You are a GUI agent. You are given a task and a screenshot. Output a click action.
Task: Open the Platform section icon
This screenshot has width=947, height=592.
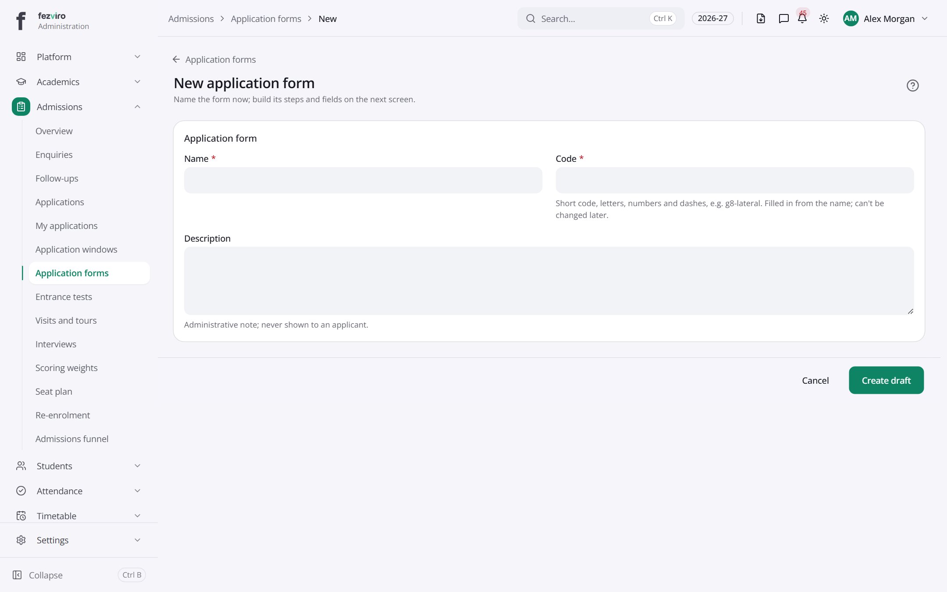(21, 57)
